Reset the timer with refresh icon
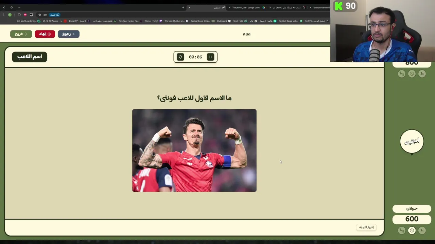 (180, 57)
